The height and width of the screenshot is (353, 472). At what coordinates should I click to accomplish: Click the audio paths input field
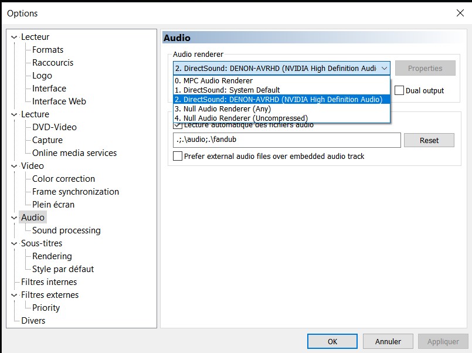click(287, 140)
